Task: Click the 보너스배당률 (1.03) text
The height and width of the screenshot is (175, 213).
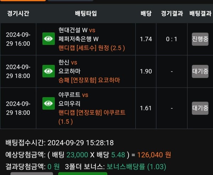Action: click(x=136, y=166)
